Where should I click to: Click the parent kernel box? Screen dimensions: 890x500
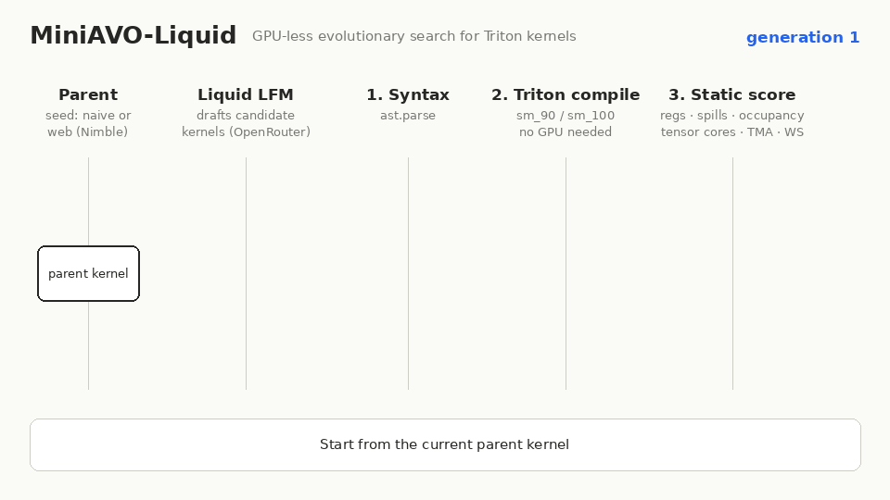click(x=89, y=274)
